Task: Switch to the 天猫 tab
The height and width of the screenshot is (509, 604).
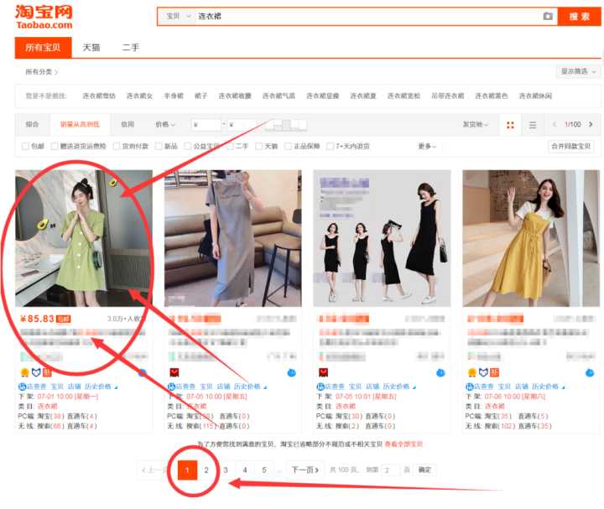Action: [x=91, y=48]
